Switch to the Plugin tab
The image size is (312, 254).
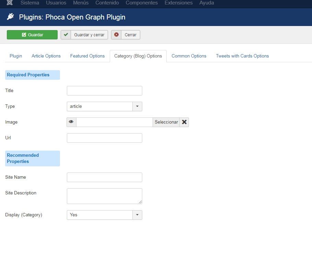click(16, 56)
